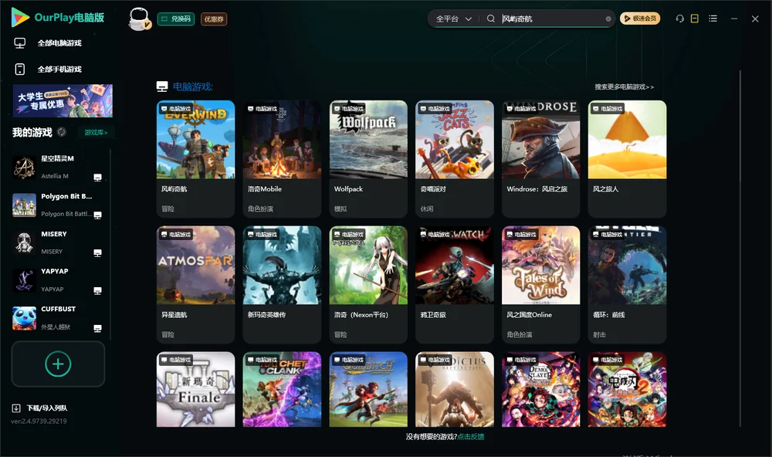Open 洛奇Mobile game card
This screenshot has height=457, width=772.
282,158
